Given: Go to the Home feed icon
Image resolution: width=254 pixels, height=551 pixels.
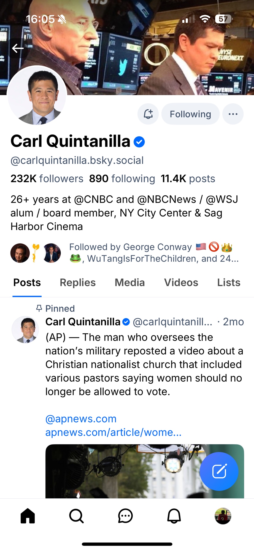Looking at the screenshot, I should tap(28, 516).
